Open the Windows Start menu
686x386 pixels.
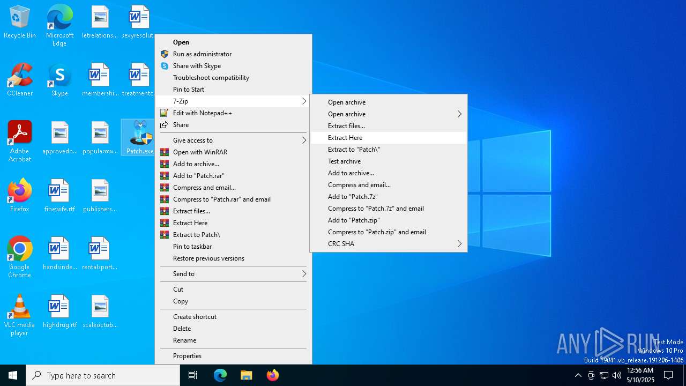(13, 375)
